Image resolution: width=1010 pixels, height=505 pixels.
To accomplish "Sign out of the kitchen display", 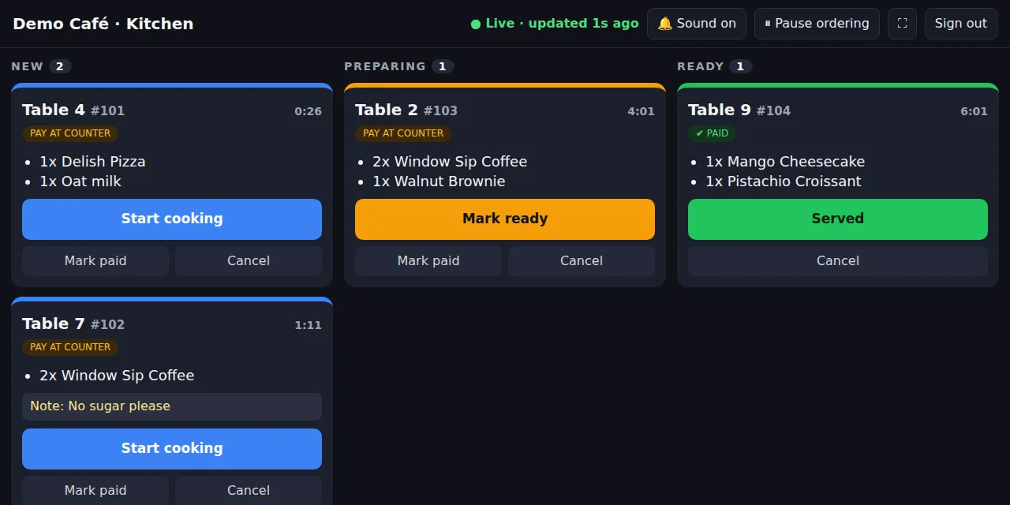I will pos(961,24).
